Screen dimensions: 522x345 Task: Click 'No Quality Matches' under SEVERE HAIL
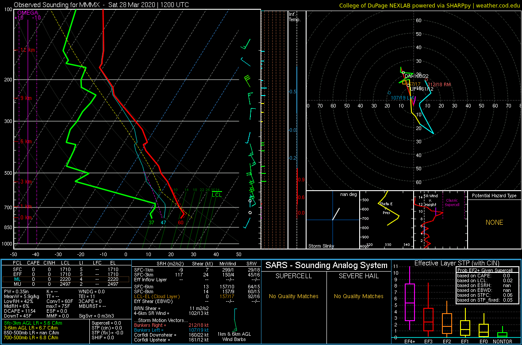pyautogui.click(x=358, y=296)
